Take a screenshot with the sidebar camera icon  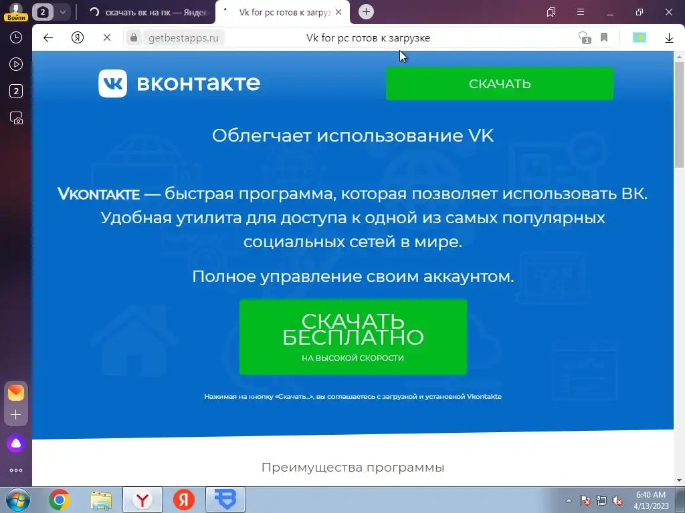pos(16,118)
